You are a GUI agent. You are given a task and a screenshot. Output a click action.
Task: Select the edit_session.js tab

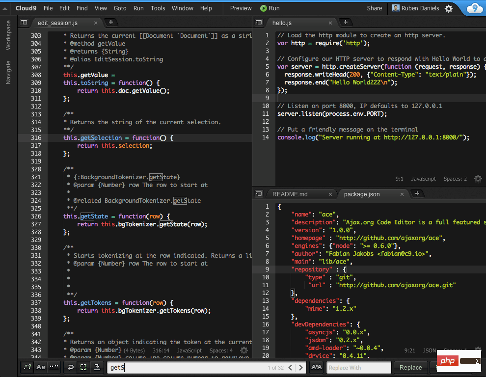[57, 23]
